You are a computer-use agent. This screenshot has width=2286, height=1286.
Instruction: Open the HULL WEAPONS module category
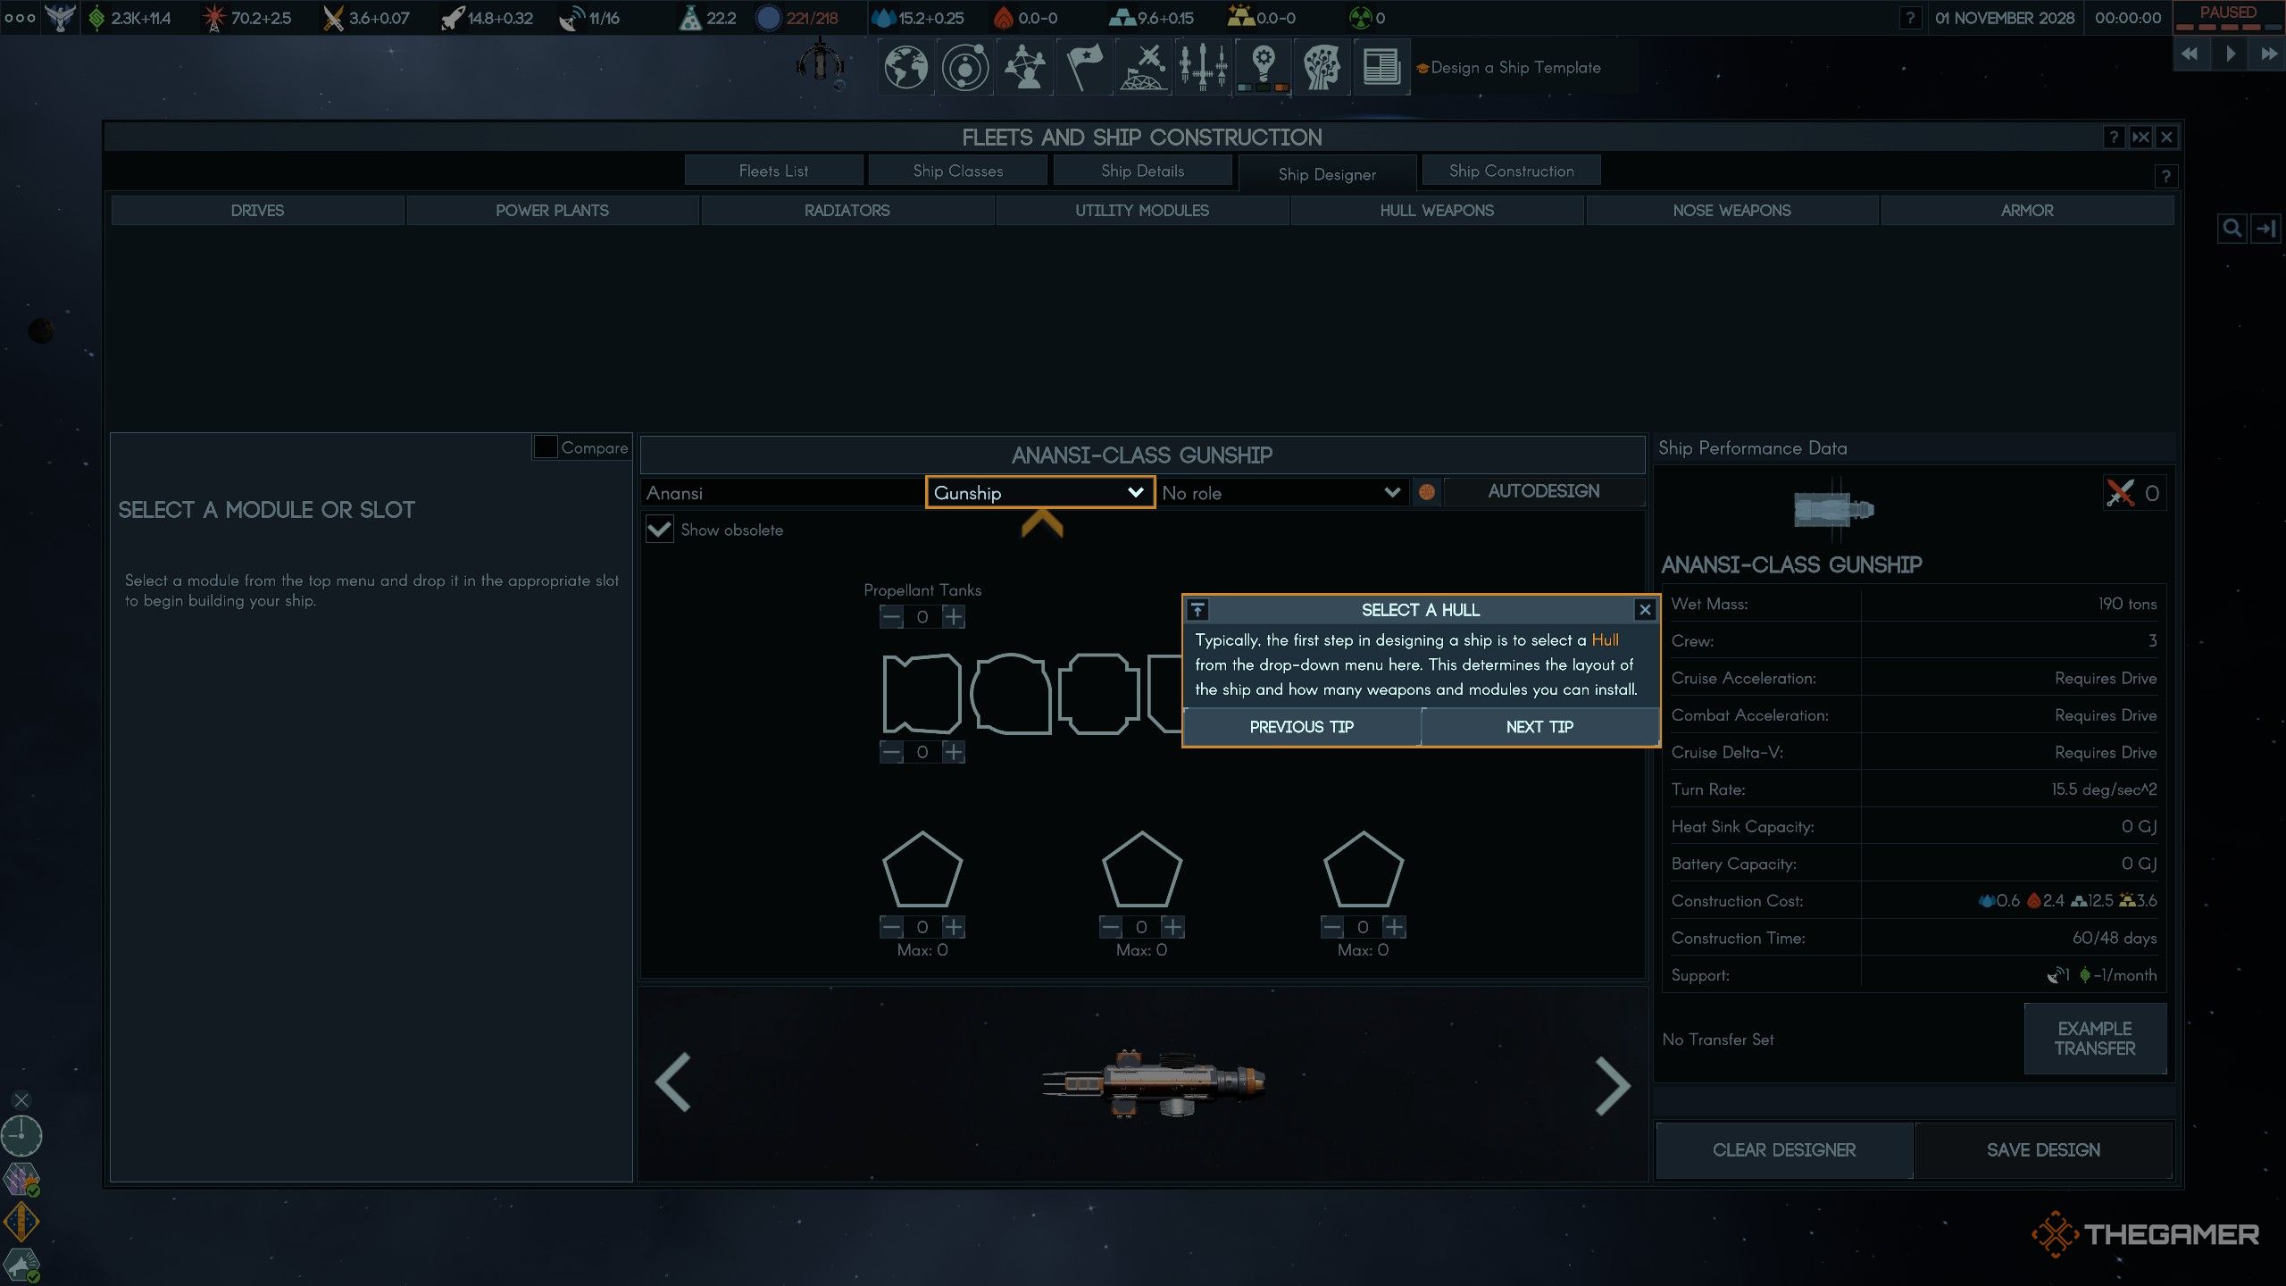[x=1436, y=211]
